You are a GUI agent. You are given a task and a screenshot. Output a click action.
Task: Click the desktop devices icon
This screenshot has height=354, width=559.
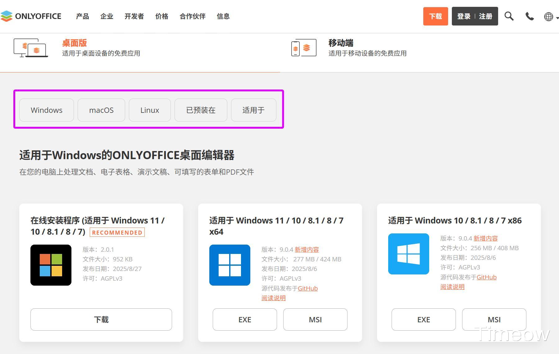31,48
